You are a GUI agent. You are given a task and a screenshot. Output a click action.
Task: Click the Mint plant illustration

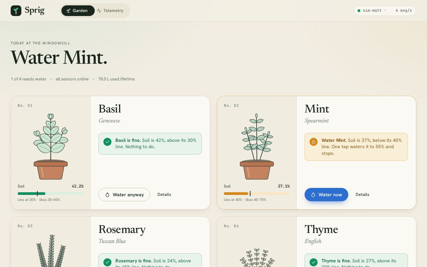click(257, 146)
